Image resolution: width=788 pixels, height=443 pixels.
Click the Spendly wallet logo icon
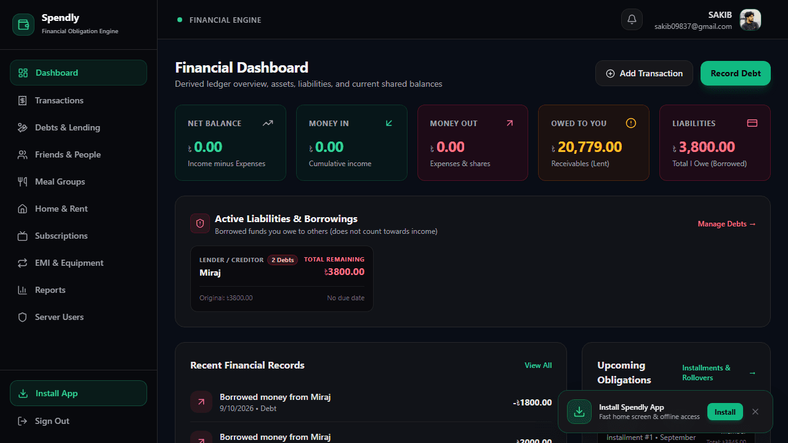pyautogui.click(x=23, y=25)
